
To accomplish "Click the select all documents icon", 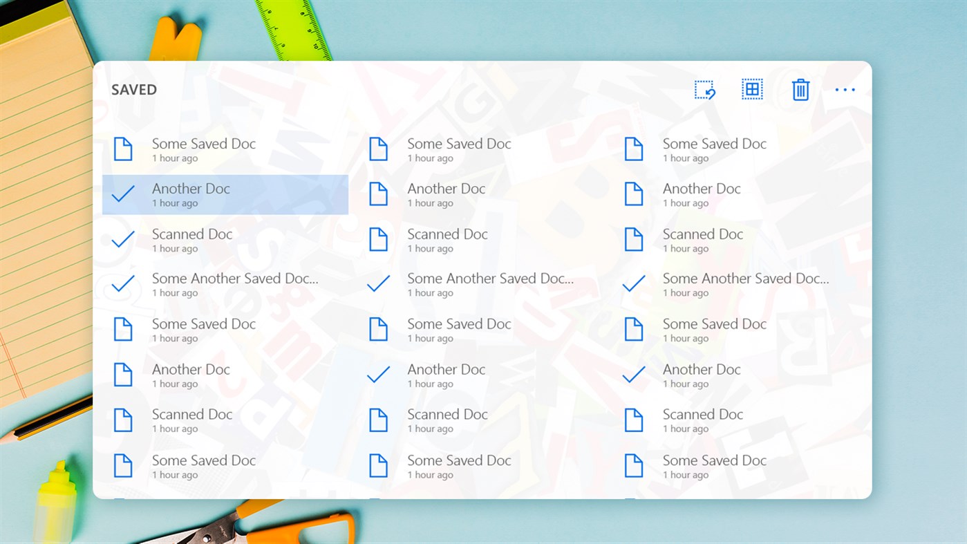I will 752,88.
